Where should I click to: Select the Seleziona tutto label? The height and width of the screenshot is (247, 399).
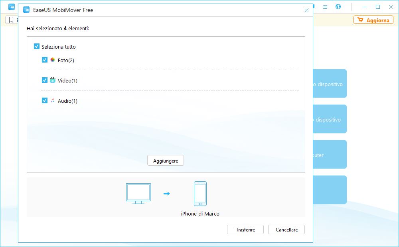tap(59, 47)
